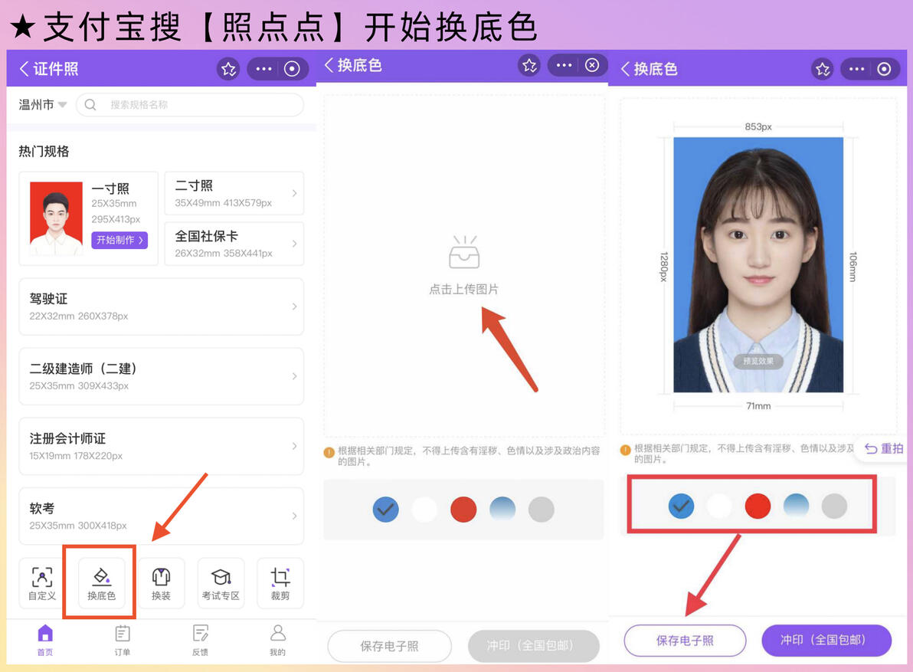Screen dimensions: 913x672
Task: Switch to the 反馈 feedback tab
Action: (x=201, y=640)
